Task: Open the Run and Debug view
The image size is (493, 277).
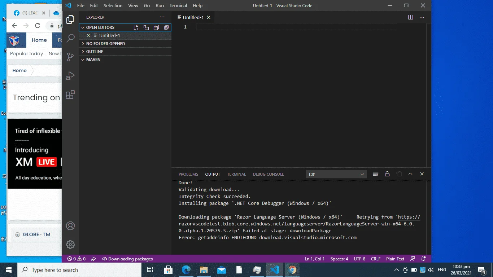Action: click(x=70, y=75)
